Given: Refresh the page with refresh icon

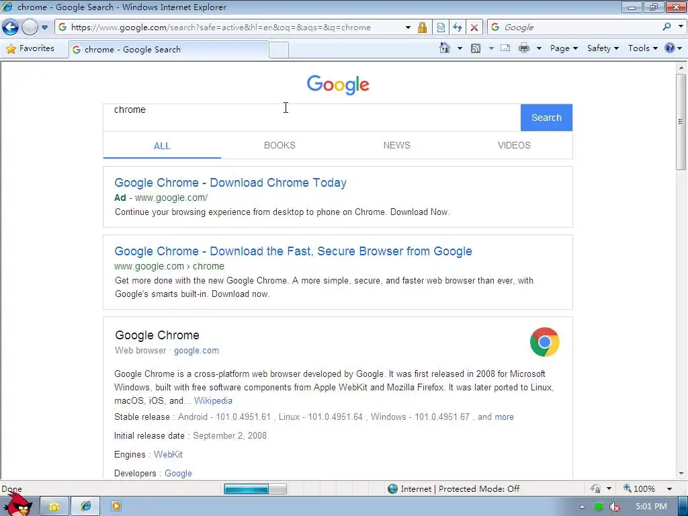Looking at the screenshot, I should pos(457,27).
